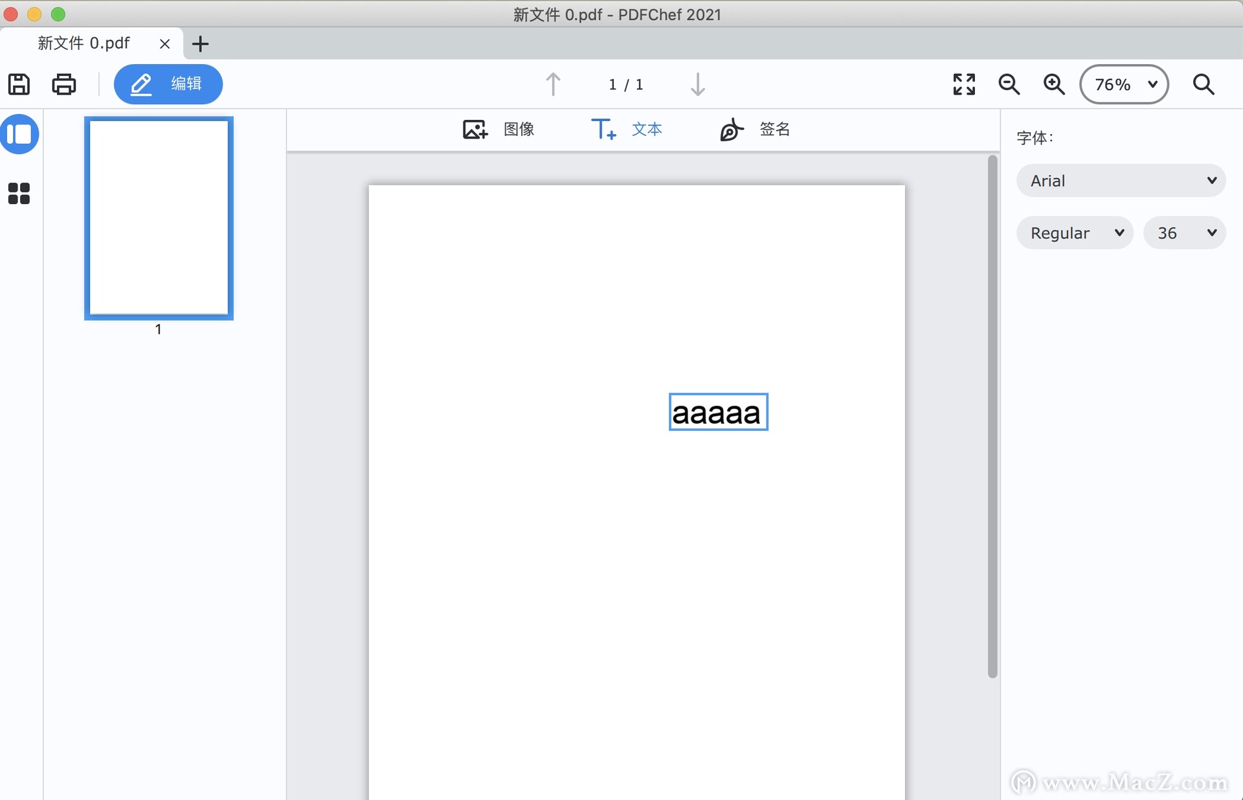Zoom out with the minus magnifier
This screenshot has height=800, width=1243.
(x=1009, y=84)
